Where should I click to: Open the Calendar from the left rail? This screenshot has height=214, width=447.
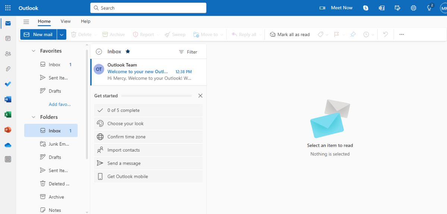pos(8,38)
